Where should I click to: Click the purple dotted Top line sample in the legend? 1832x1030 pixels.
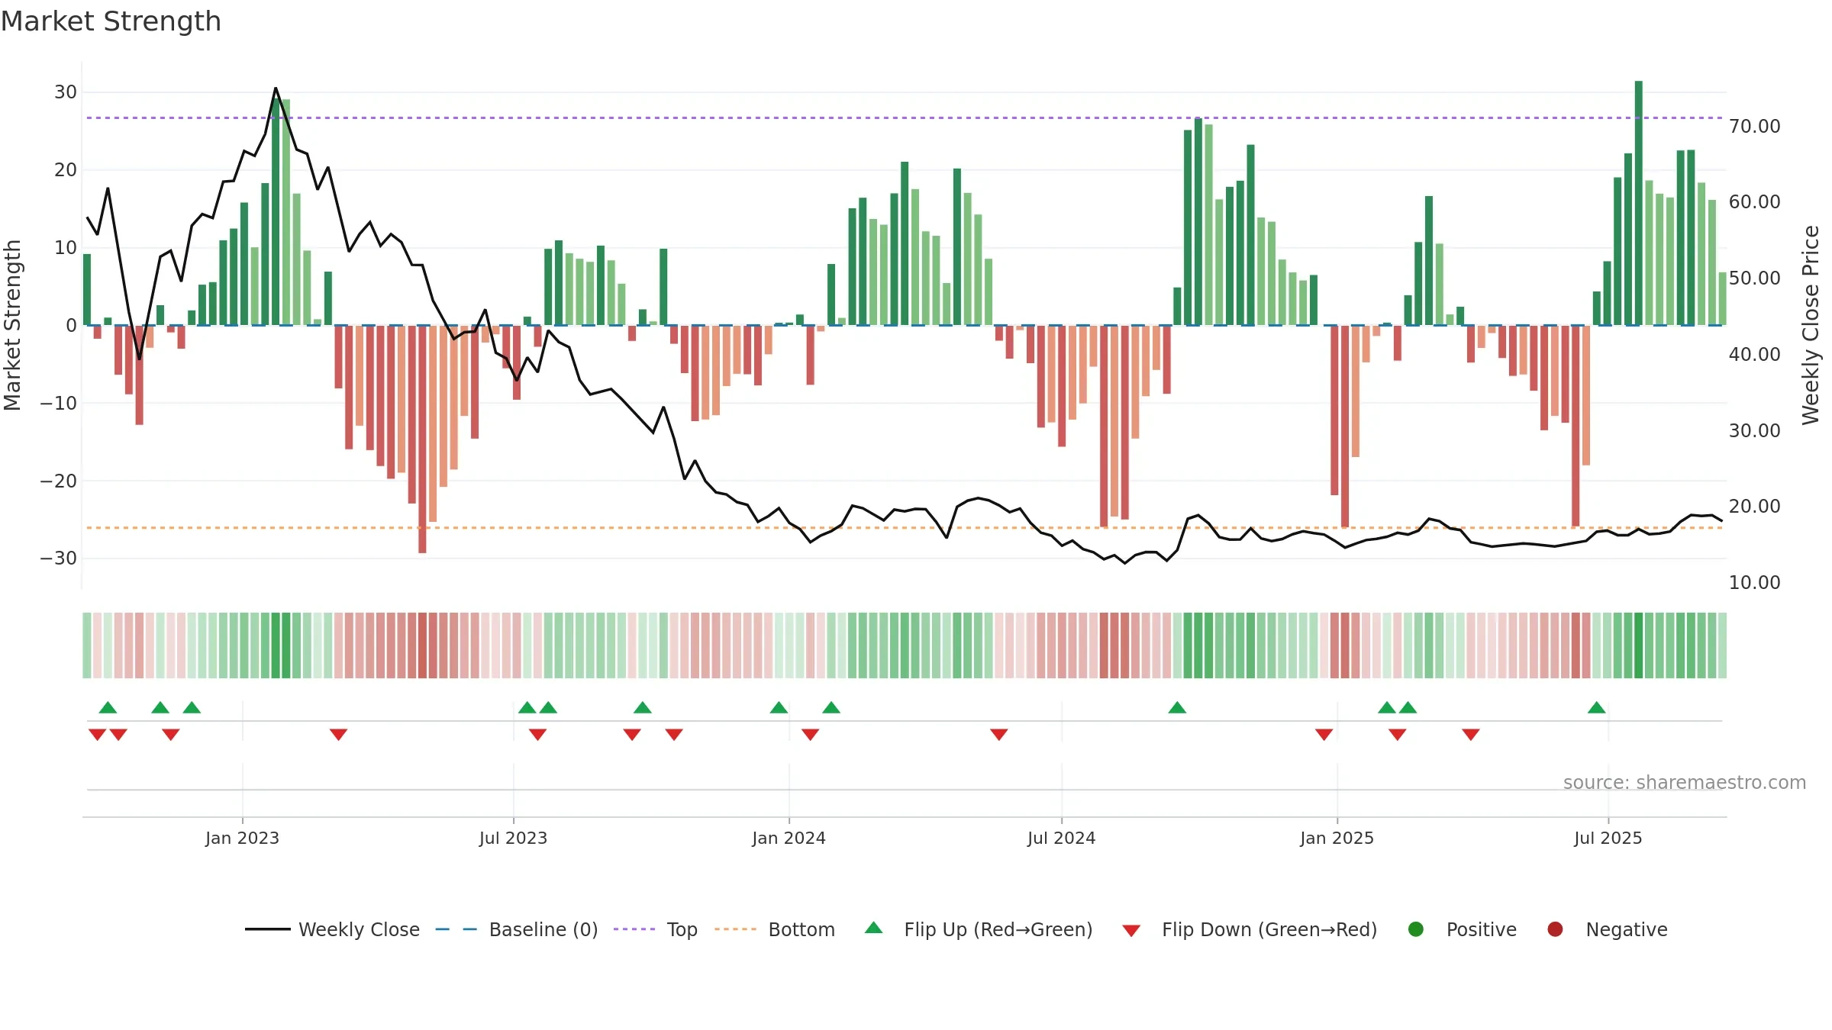(x=634, y=929)
